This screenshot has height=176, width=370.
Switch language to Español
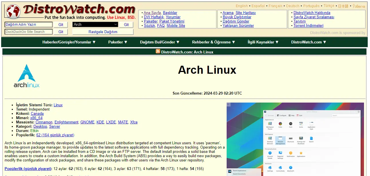pyautogui.click(x=258, y=6)
